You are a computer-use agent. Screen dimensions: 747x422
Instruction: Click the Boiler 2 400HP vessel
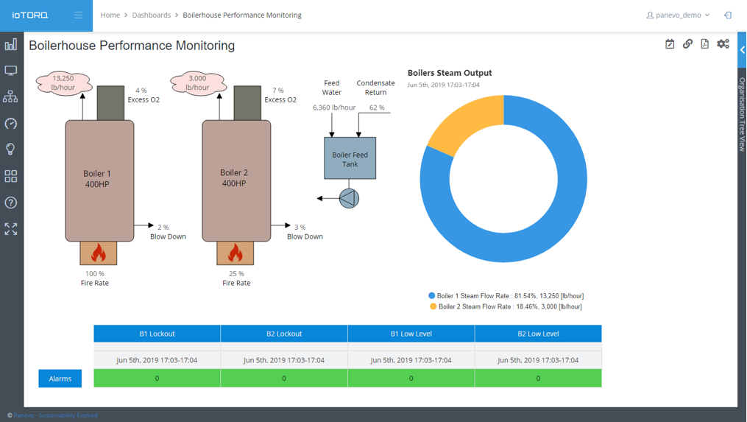(236, 180)
